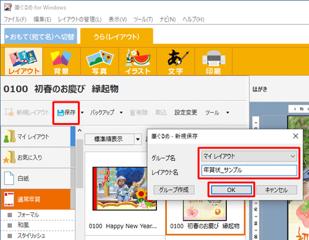Expand the ツール dropdown arrow
Image resolution: width=309 pixels, height=240 pixels.
[227, 113]
